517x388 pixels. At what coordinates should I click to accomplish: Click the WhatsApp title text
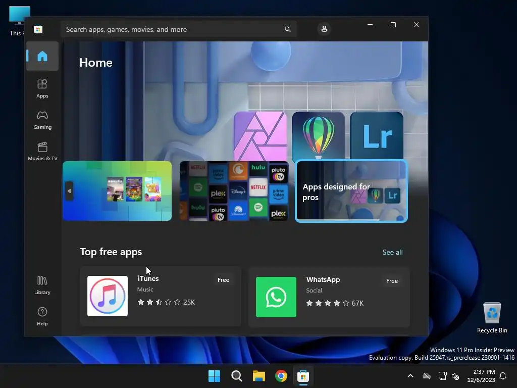[323, 279]
